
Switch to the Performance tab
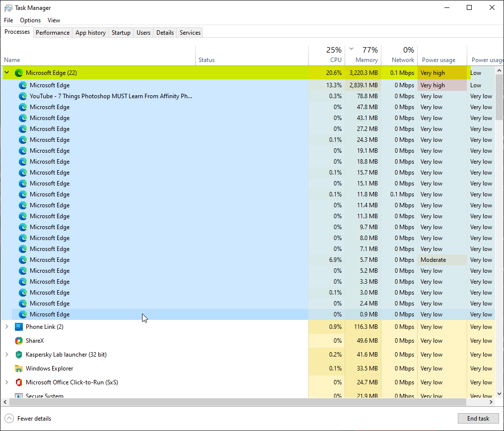[53, 33]
